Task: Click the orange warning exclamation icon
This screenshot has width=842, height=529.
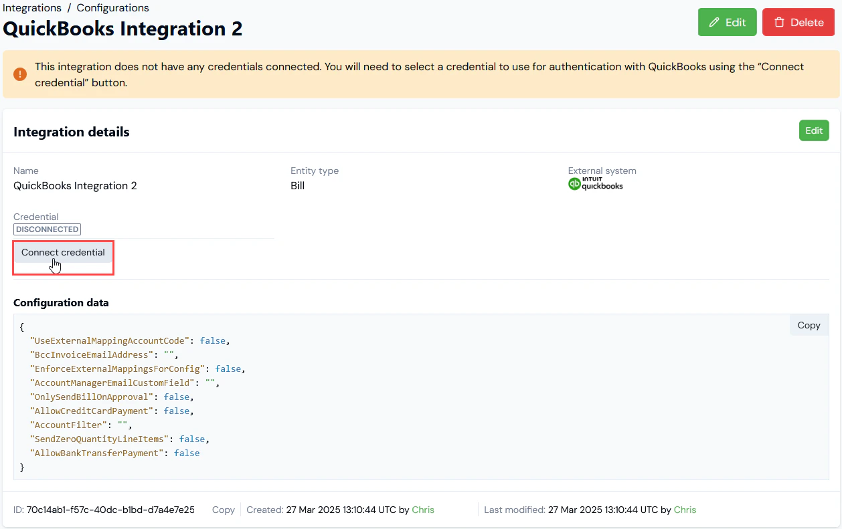Action: [20, 74]
